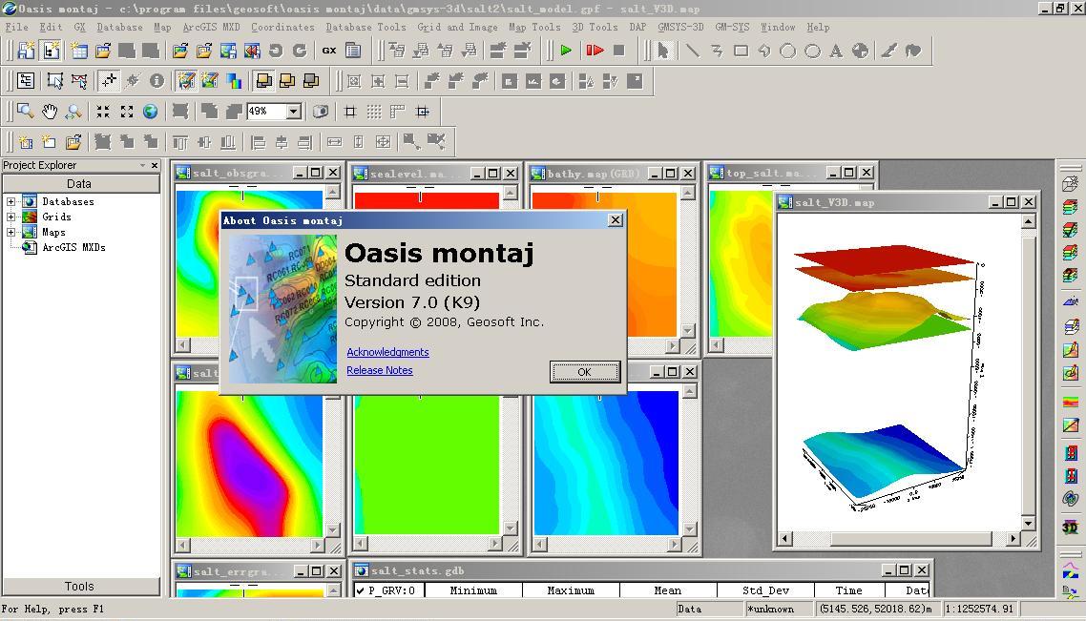This screenshot has width=1086, height=621.
Task: Select the line drawing tool
Action: click(x=691, y=51)
